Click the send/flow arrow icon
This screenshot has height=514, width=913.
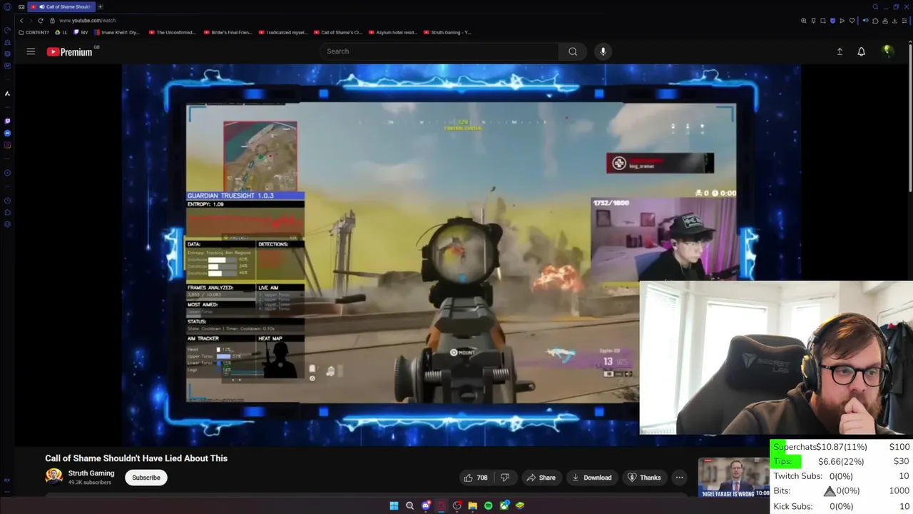click(842, 21)
